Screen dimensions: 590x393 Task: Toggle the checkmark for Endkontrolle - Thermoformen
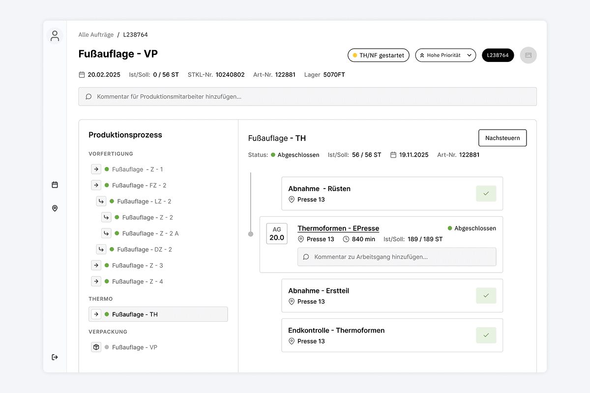coord(486,335)
